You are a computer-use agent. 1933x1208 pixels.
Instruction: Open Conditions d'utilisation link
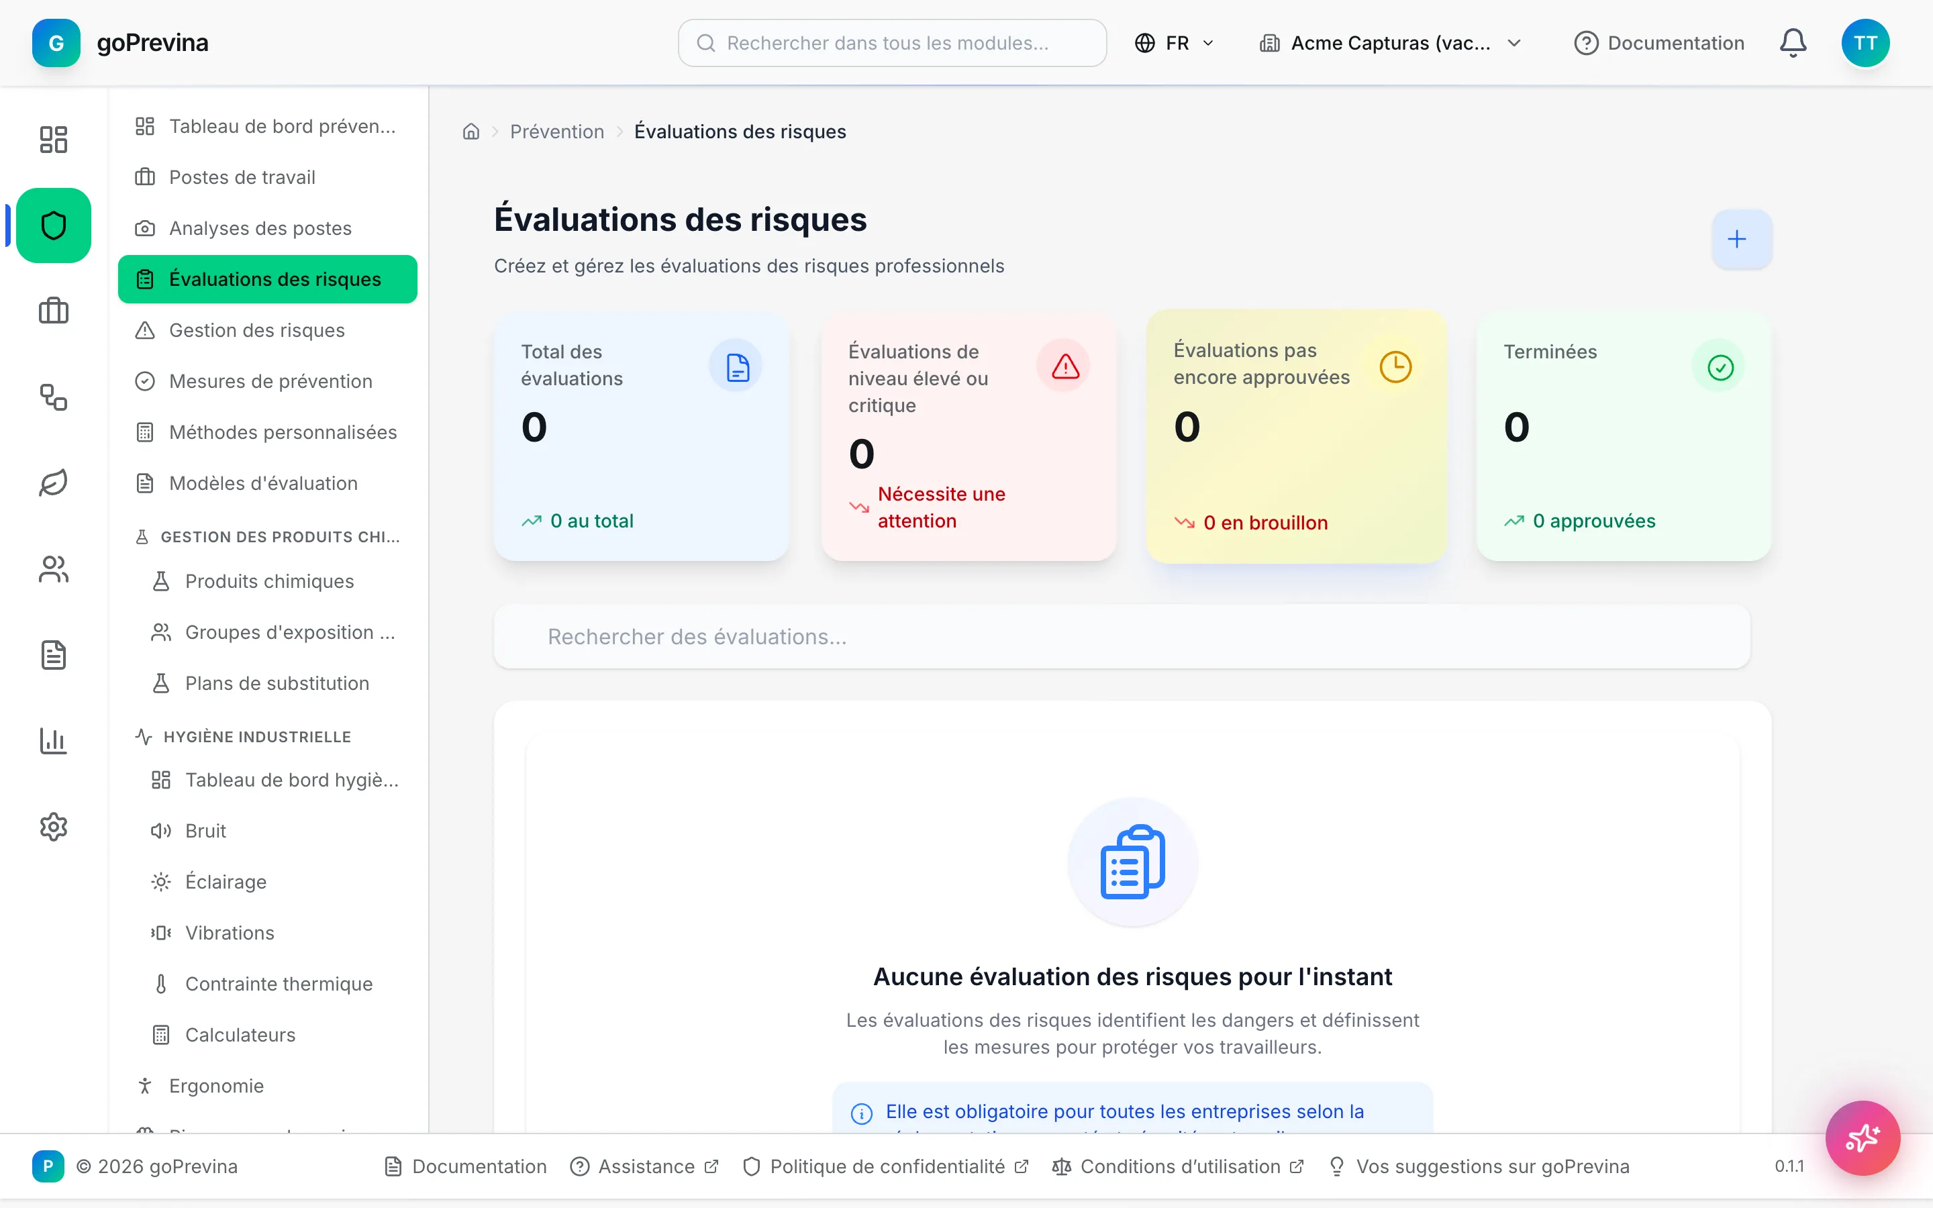pyautogui.click(x=1178, y=1166)
